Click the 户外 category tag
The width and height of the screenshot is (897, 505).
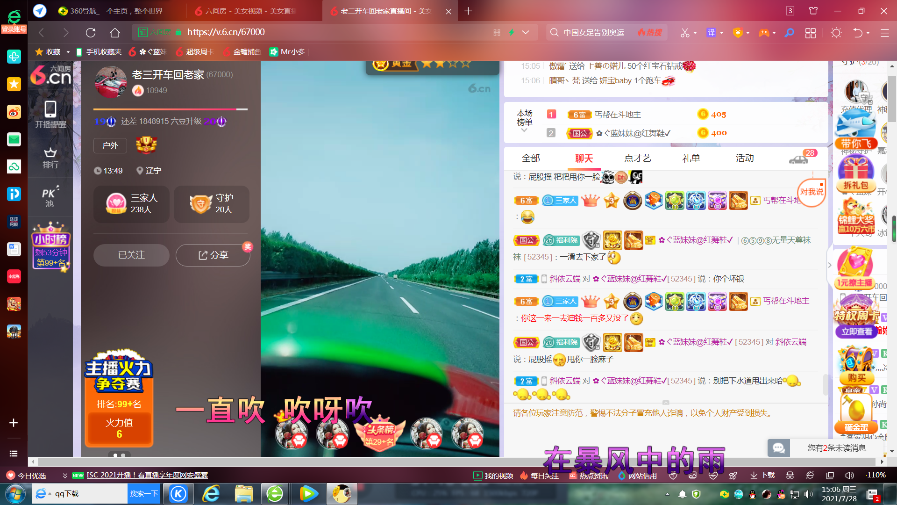point(110,145)
